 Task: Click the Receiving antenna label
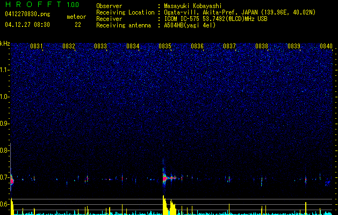[124, 25]
